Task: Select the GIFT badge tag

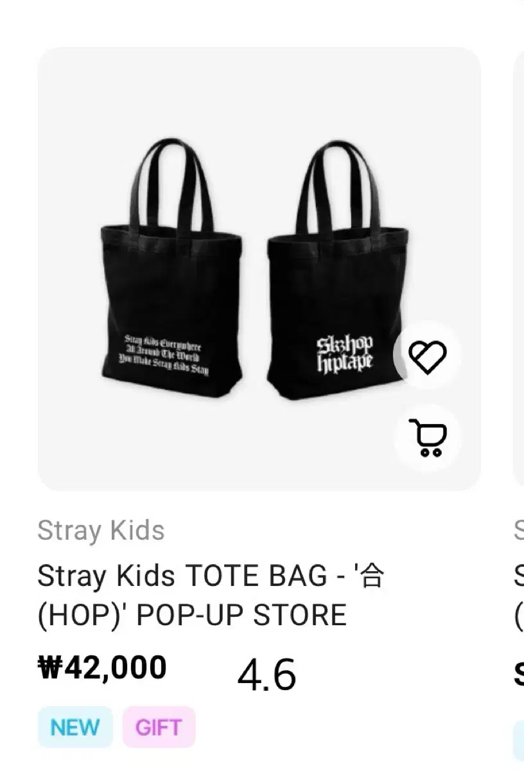Action: click(x=159, y=727)
